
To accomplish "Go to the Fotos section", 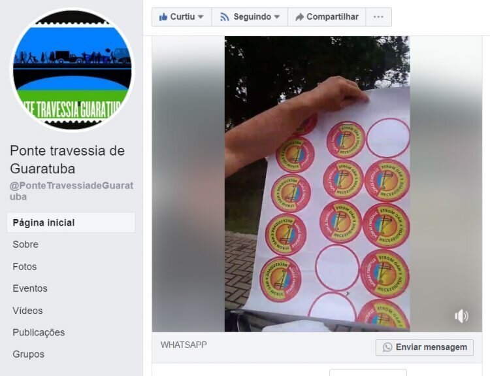I will (25, 267).
